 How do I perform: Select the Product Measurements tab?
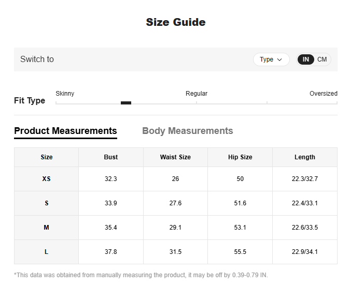click(65, 131)
